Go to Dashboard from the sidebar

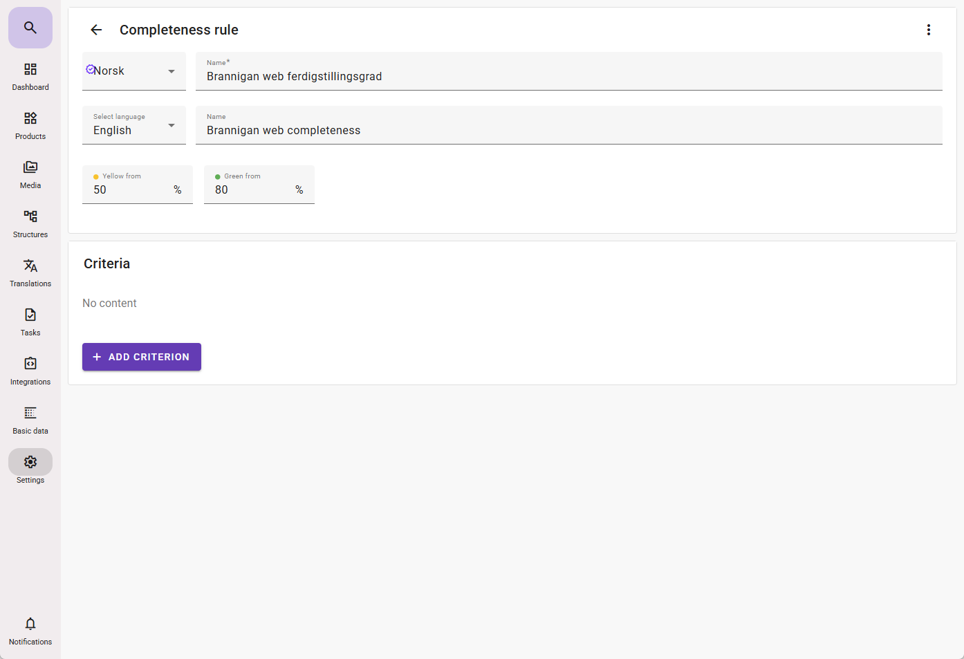coord(30,76)
